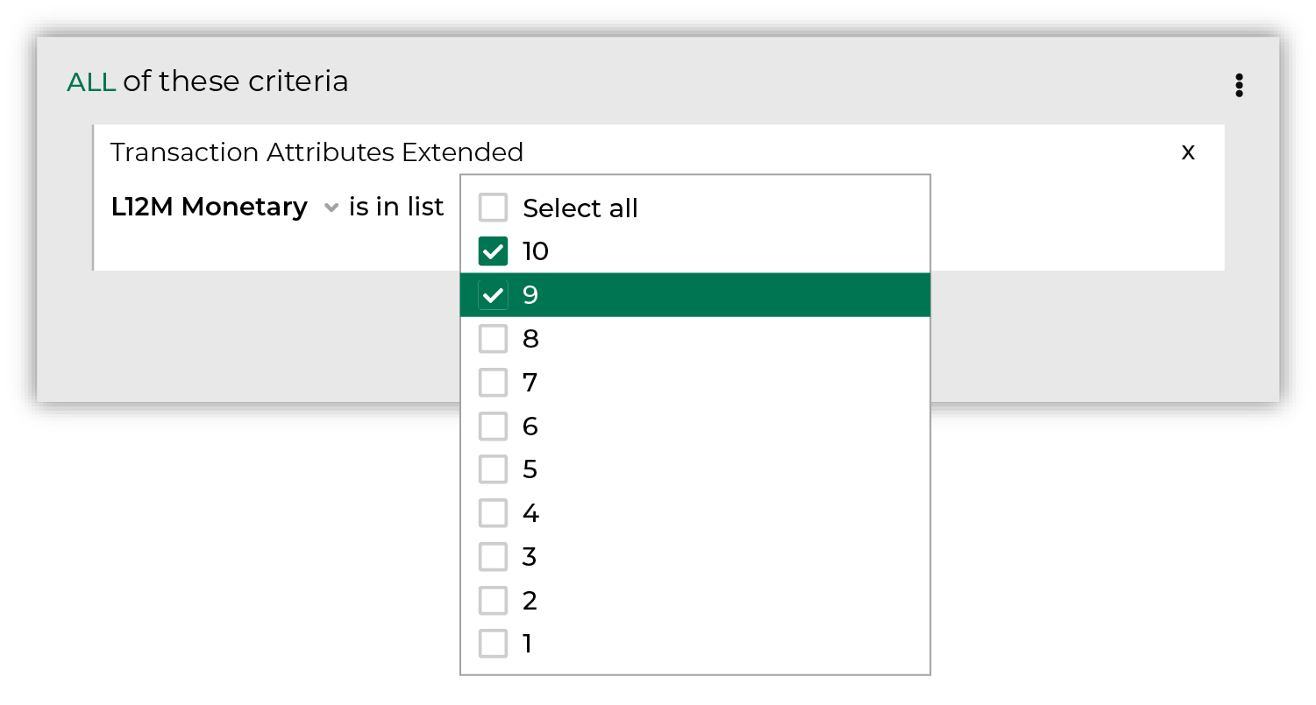Uncheck the value 10 checkbox
This screenshot has height=705, width=1316.
[x=493, y=251]
